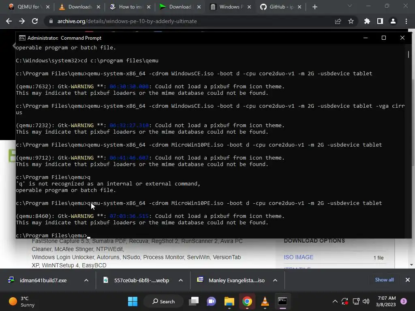Expand Manley Evangelista iso download options
Image resolution: width=415 pixels, height=311 pixels.
click(275, 280)
